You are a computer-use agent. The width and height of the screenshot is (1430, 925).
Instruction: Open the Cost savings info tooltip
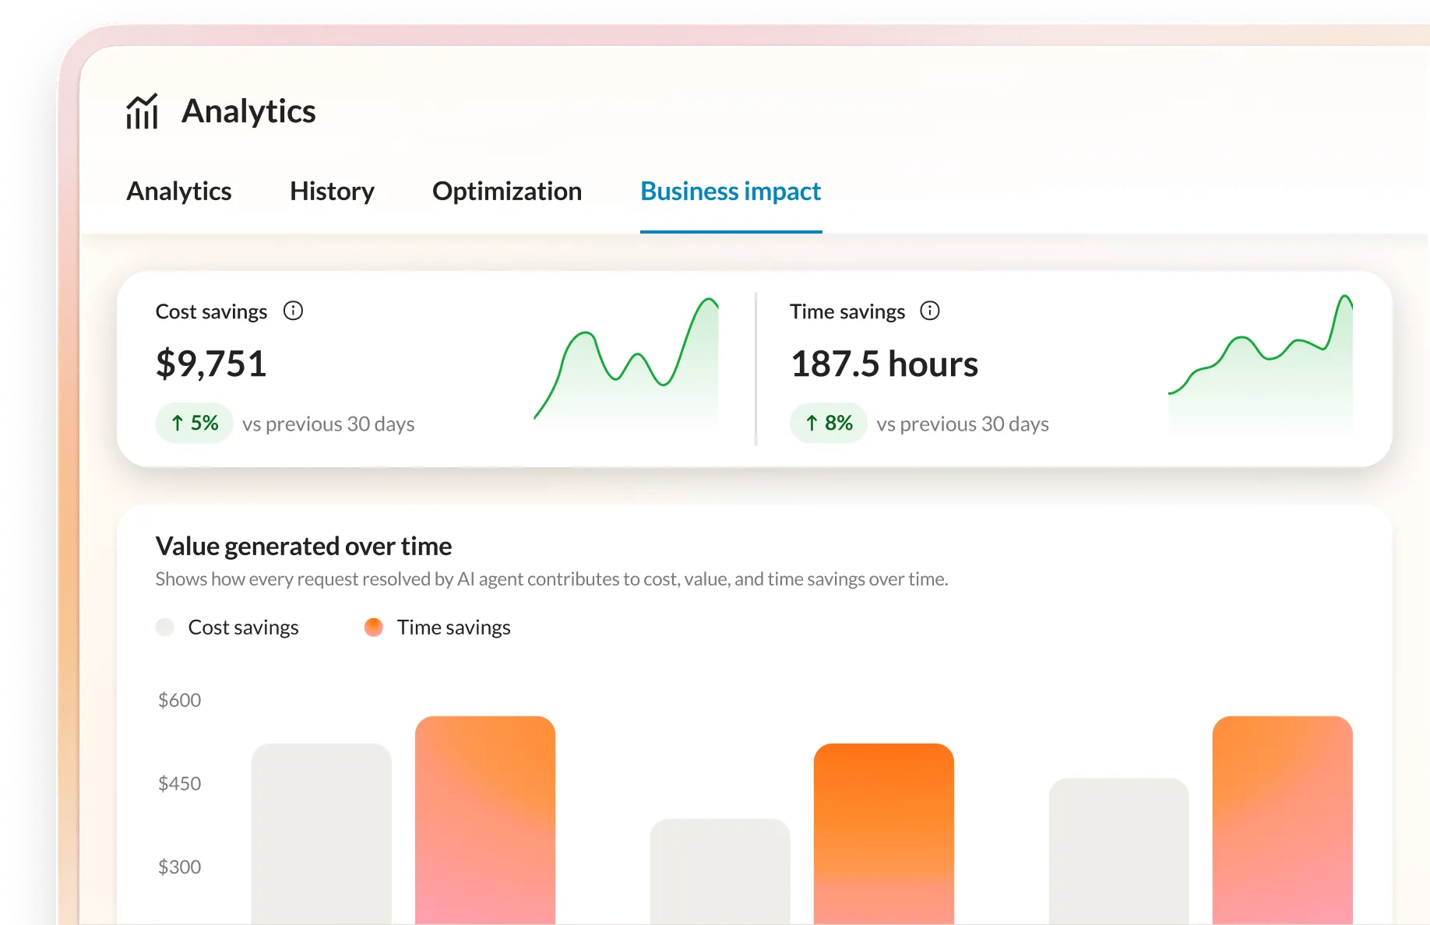[294, 311]
